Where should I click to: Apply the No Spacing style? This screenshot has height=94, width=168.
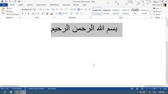coord(107,11)
